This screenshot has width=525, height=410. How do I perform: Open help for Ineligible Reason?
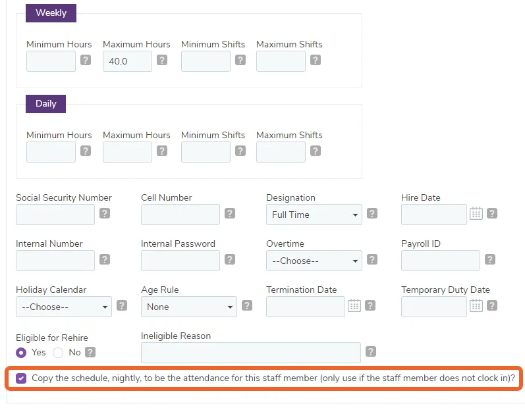[x=370, y=351]
